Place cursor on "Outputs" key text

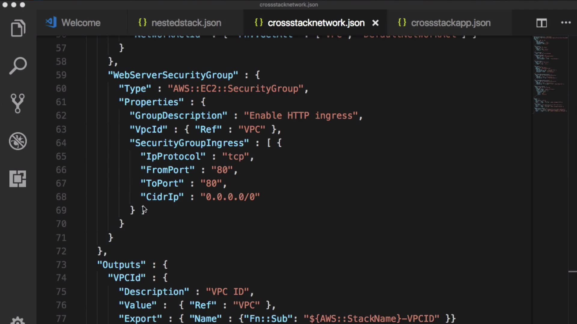point(121,265)
